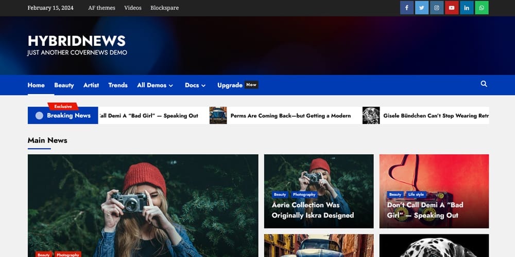Click Life style tag on Demi card

tap(416, 195)
